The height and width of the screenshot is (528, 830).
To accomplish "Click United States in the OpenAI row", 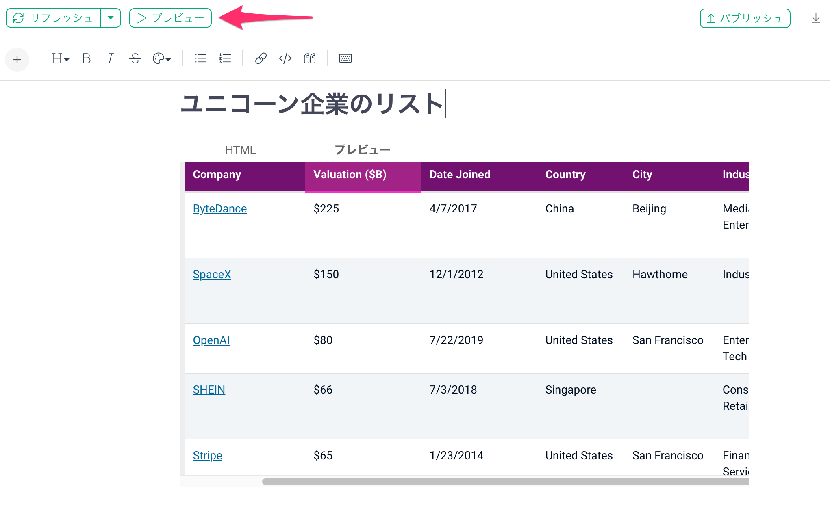I will 579,340.
